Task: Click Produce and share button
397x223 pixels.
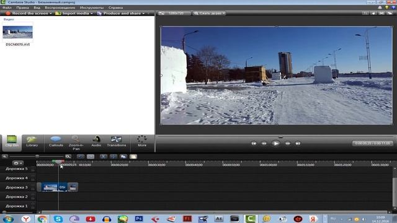Action: pos(119,13)
